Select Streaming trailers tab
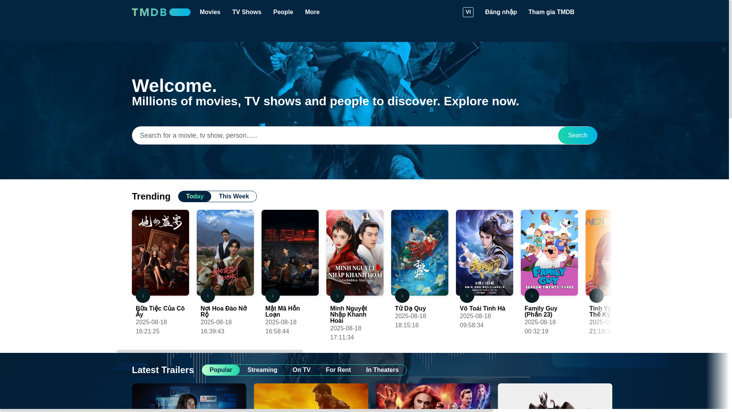The image size is (732, 412). pos(262,370)
